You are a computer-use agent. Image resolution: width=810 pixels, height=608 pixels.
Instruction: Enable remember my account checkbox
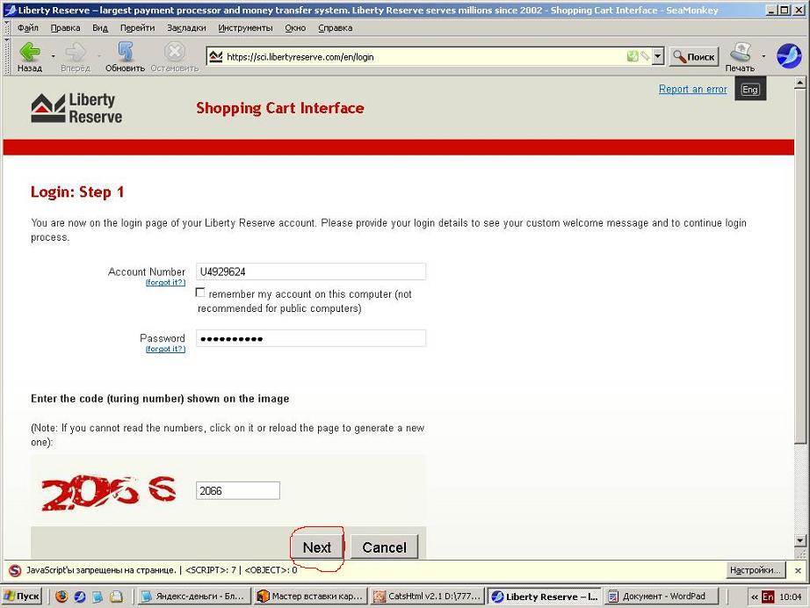click(x=200, y=293)
